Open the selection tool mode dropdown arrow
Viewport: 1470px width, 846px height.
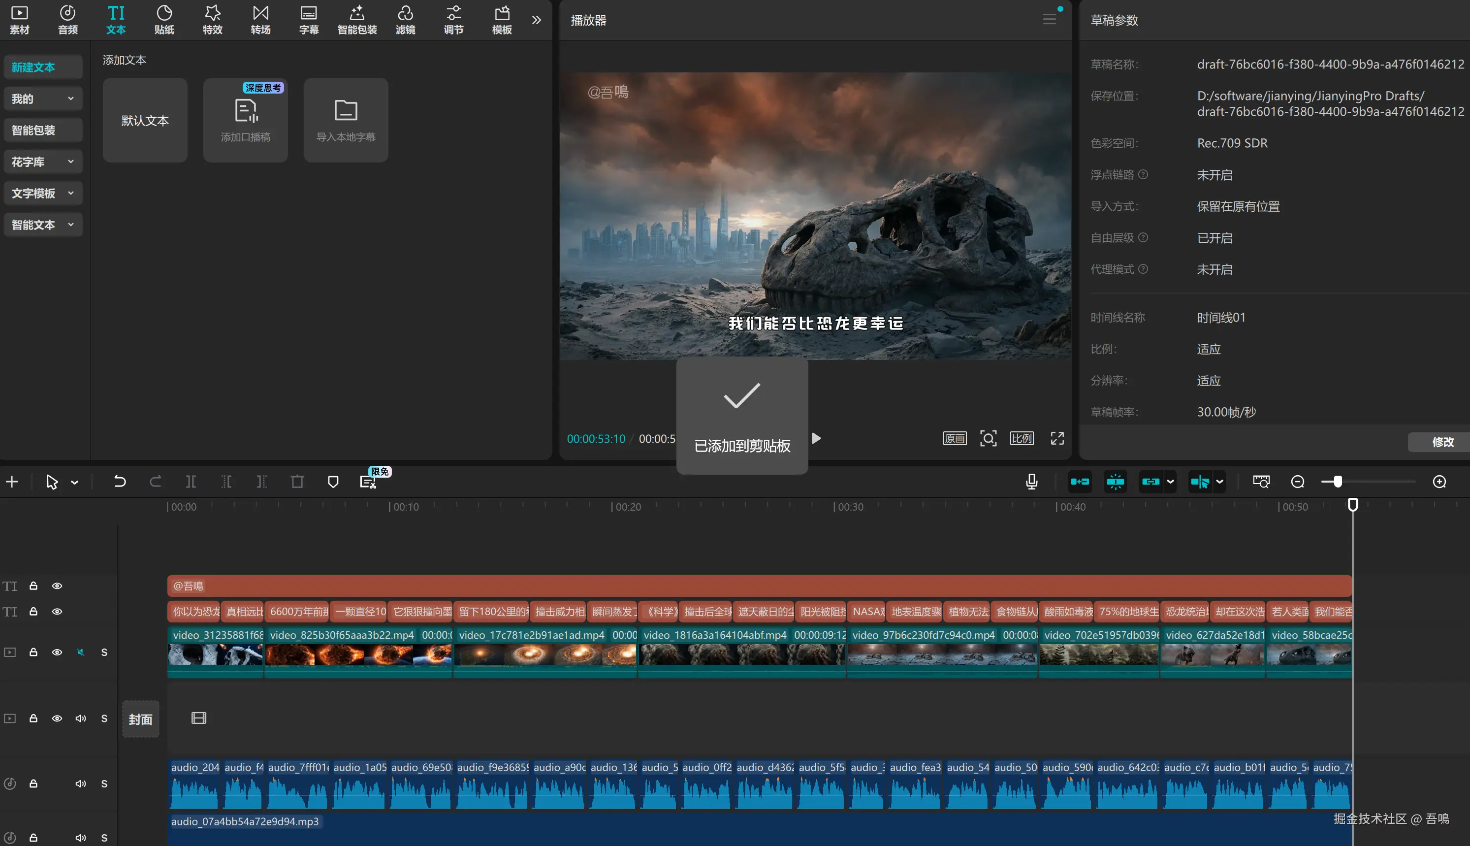(x=74, y=482)
